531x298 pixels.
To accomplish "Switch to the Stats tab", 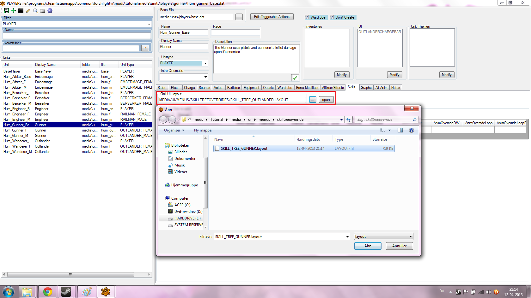I will 162,88.
